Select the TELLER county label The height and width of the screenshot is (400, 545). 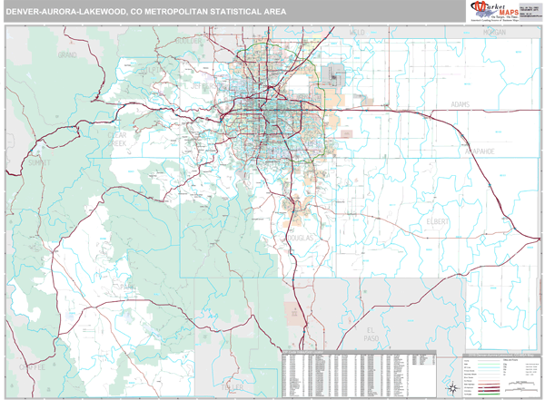pos(233,386)
